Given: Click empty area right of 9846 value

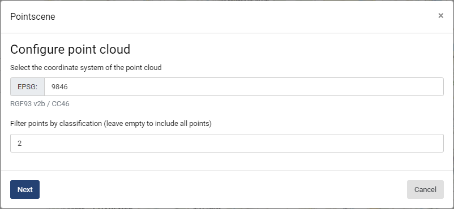Looking at the screenshot, I should tap(255, 87).
